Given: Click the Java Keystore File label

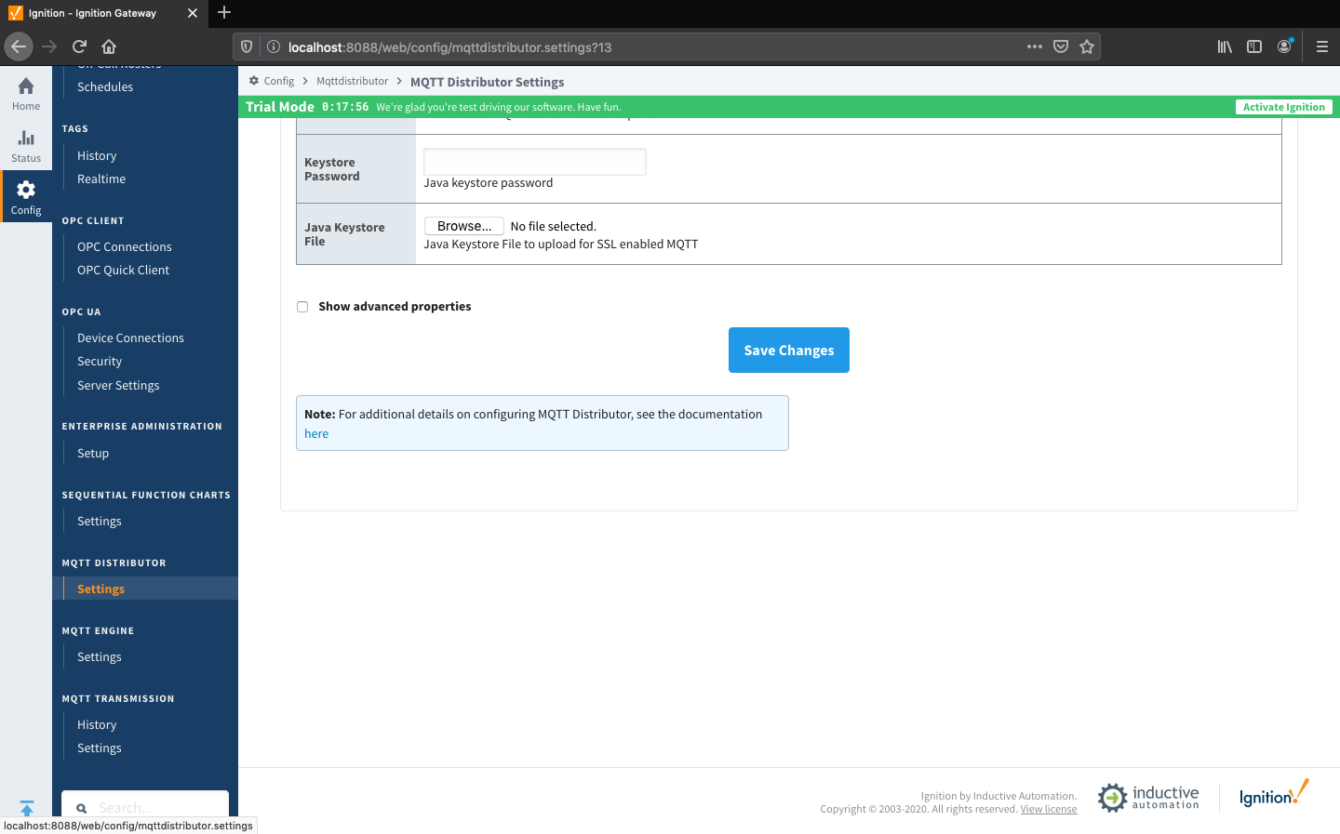Looking at the screenshot, I should coord(344,233).
